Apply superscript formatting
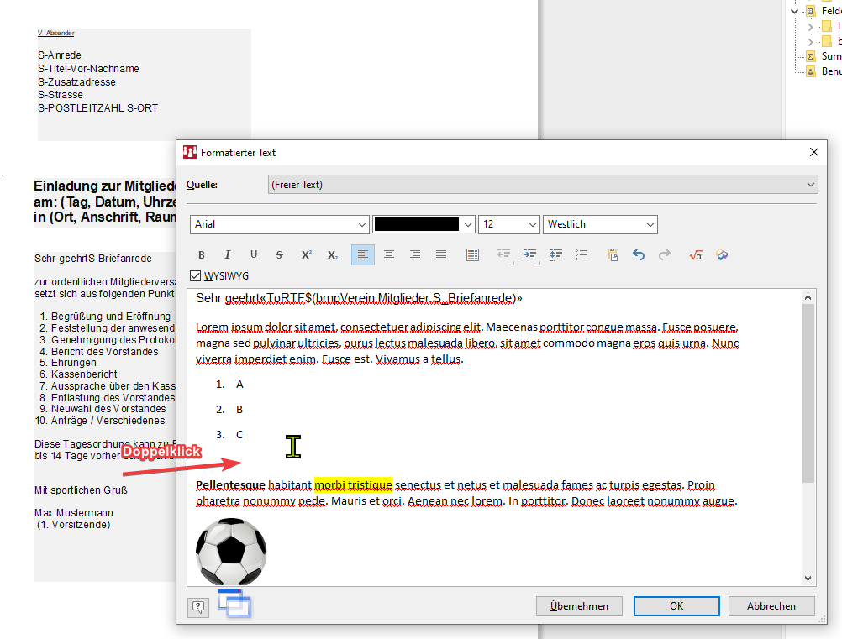The width and height of the screenshot is (842, 639). pyautogui.click(x=306, y=255)
